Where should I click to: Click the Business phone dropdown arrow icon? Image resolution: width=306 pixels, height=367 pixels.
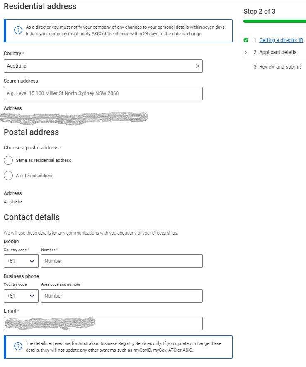point(32,296)
